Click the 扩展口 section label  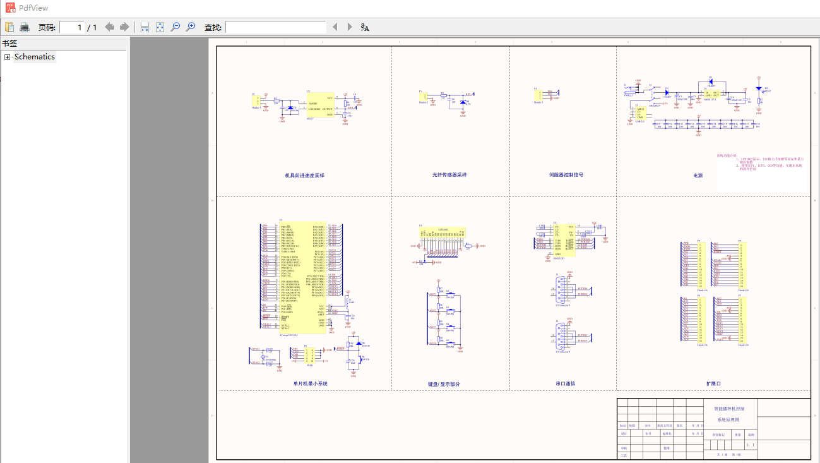[713, 383]
